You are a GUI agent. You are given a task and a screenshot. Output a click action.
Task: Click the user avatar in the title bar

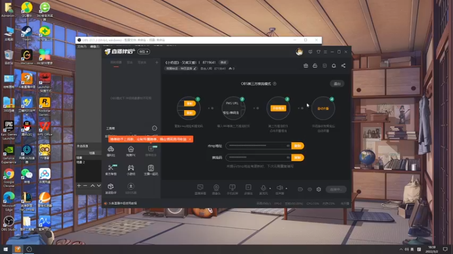300,52
